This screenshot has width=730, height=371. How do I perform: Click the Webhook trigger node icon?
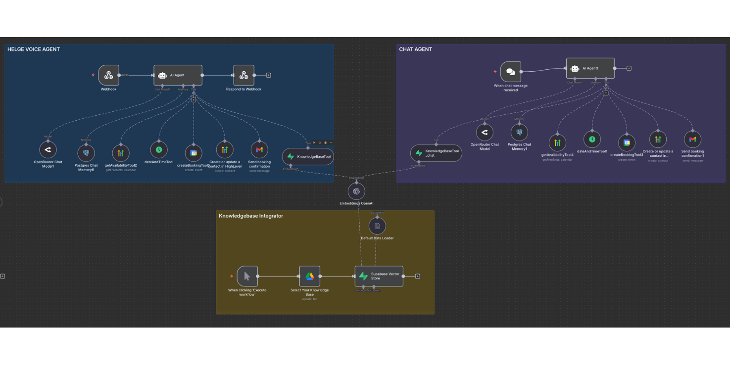pos(108,75)
